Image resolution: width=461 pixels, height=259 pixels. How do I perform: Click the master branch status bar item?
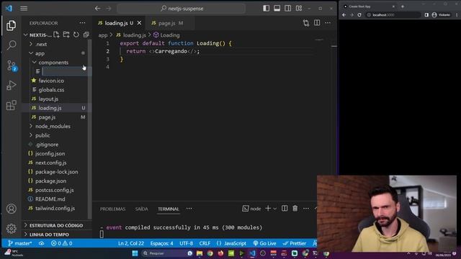[x=19, y=243]
